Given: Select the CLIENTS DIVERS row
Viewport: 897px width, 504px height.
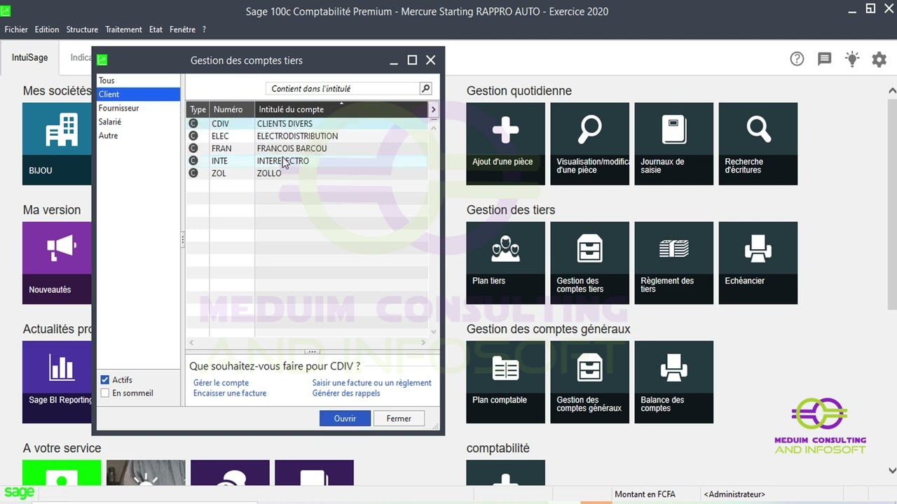Looking at the screenshot, I should [307, 124].
